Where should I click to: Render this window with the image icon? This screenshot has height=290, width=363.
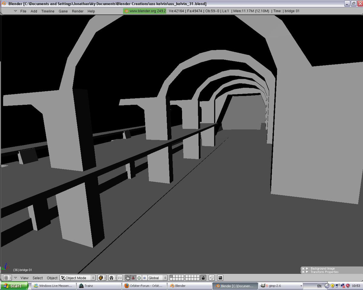(220, 278)
